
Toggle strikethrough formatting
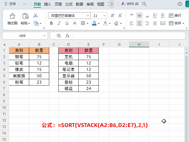[x=75, y=23]
